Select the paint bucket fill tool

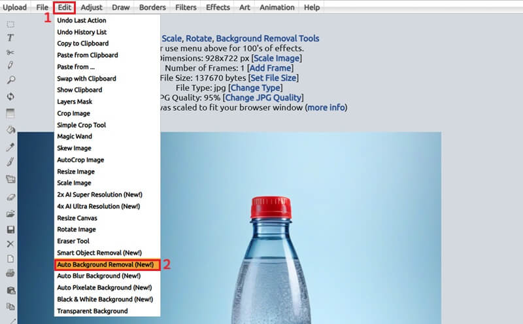pyautogui.click(x=10, y=130)
